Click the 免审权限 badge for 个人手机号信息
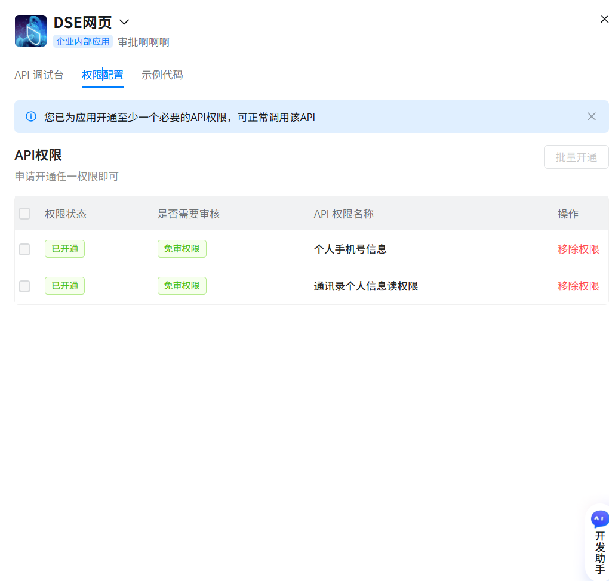Screen dimensions: 609x581 pyautogui.click(x=182, y=249)
